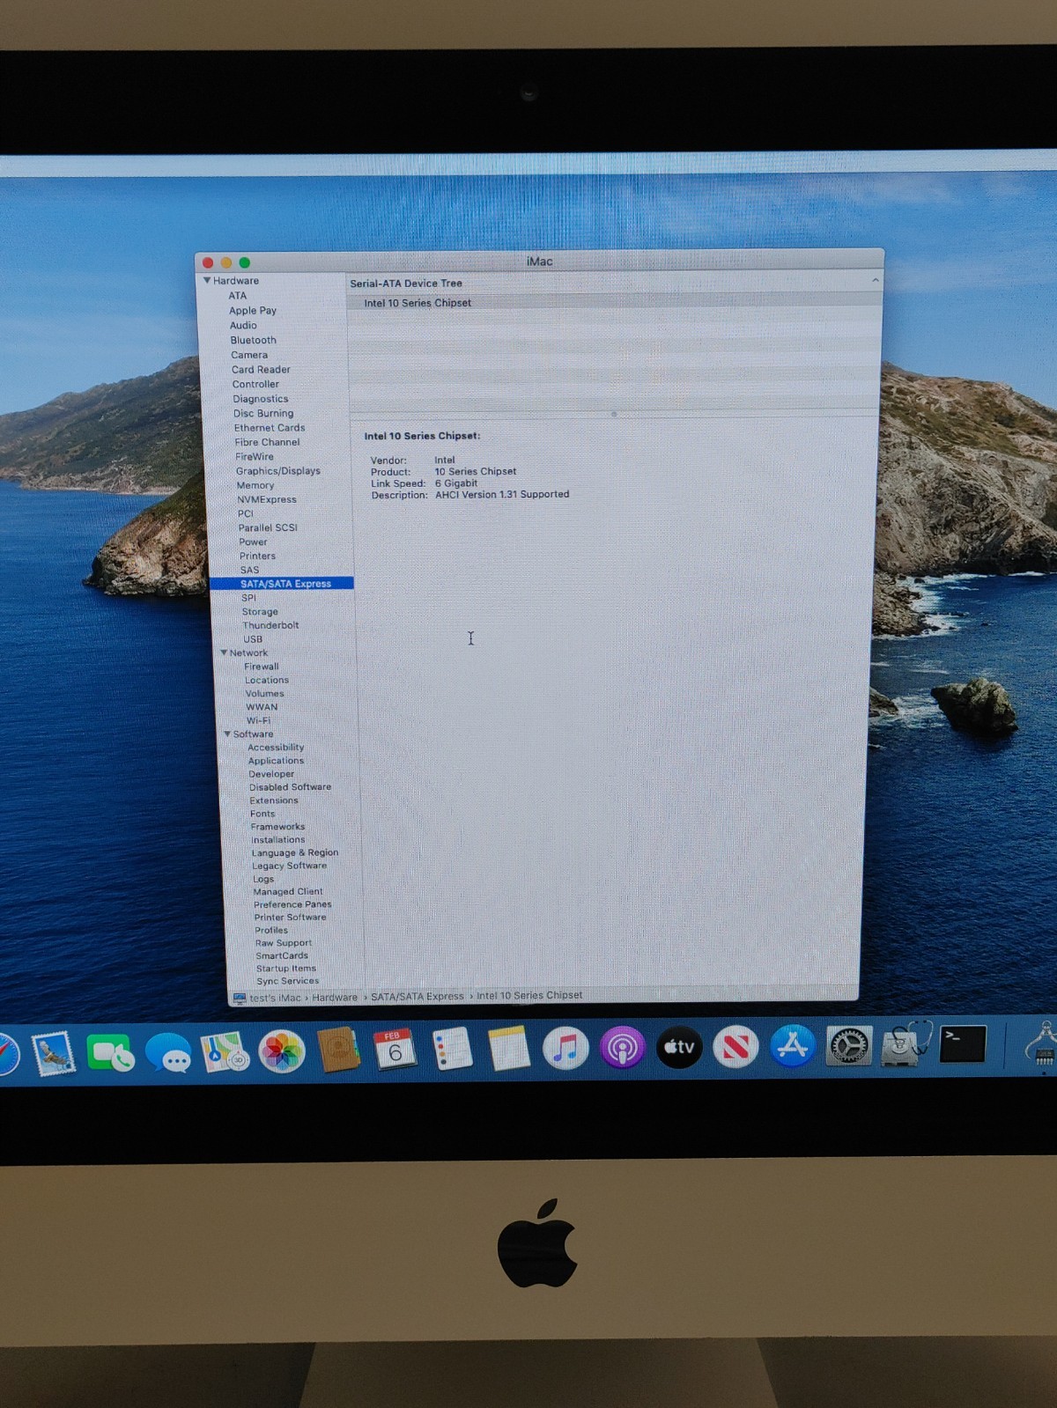1057x1408 pixels.
Task: Open Calendar showing Feb 6
Action: point(395,1050)
